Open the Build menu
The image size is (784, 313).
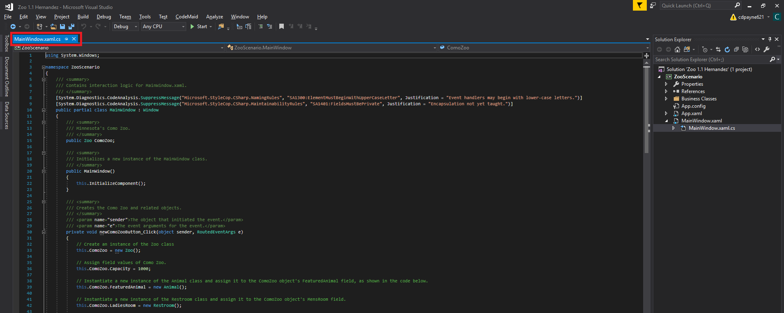click(x=83, y=17)
